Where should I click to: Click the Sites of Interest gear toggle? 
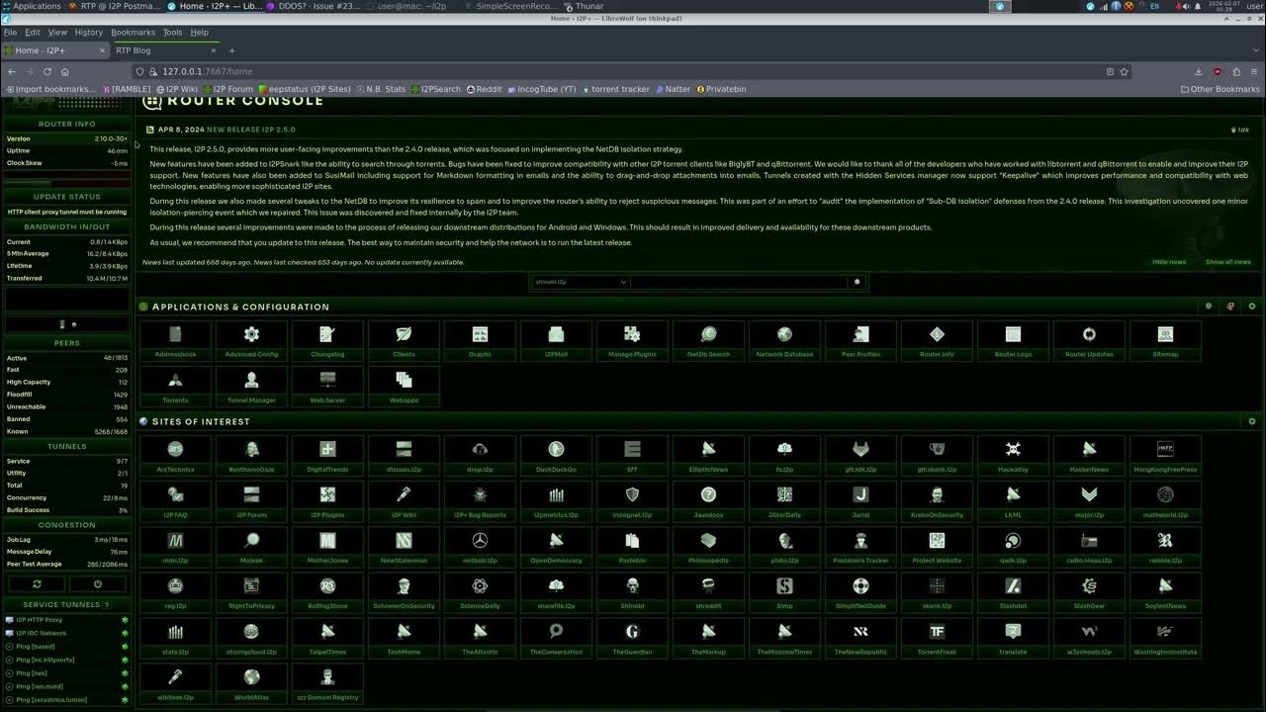tap(1251, 421)
